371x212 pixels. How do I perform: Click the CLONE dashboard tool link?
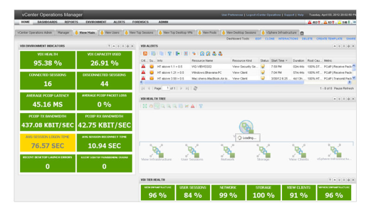pos(270,39)
